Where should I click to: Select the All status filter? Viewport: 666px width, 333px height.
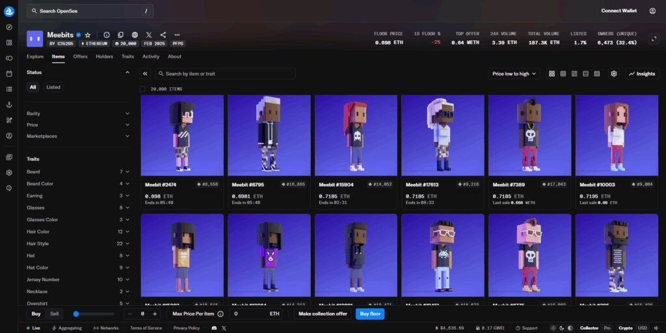pos(33,87)
